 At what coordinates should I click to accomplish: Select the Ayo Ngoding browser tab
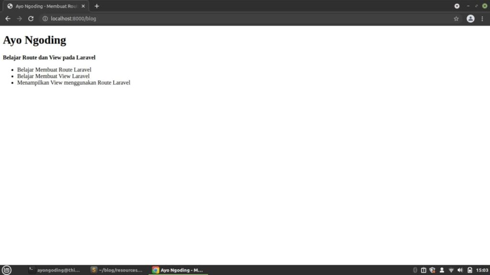pos(46,6)
